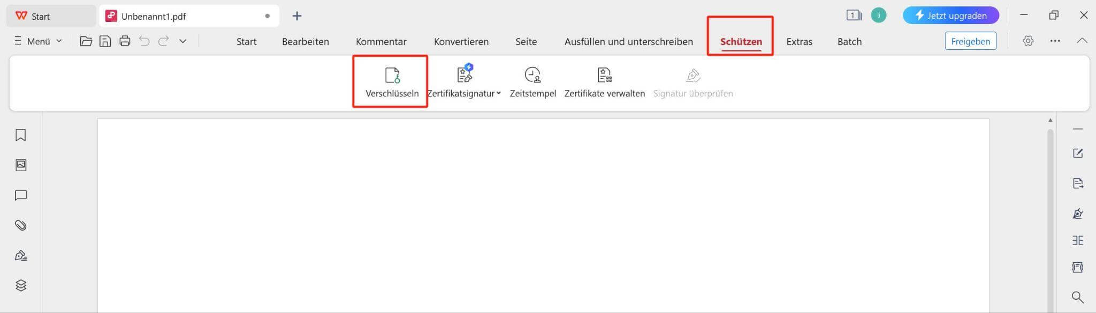This screenshot has width=1096, height=313.
Task: Open the Menü hamburger menu
Action: pos(38,41)
